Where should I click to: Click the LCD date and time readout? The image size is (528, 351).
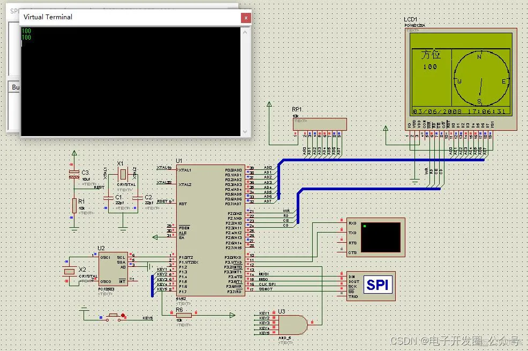pos(459,111)
